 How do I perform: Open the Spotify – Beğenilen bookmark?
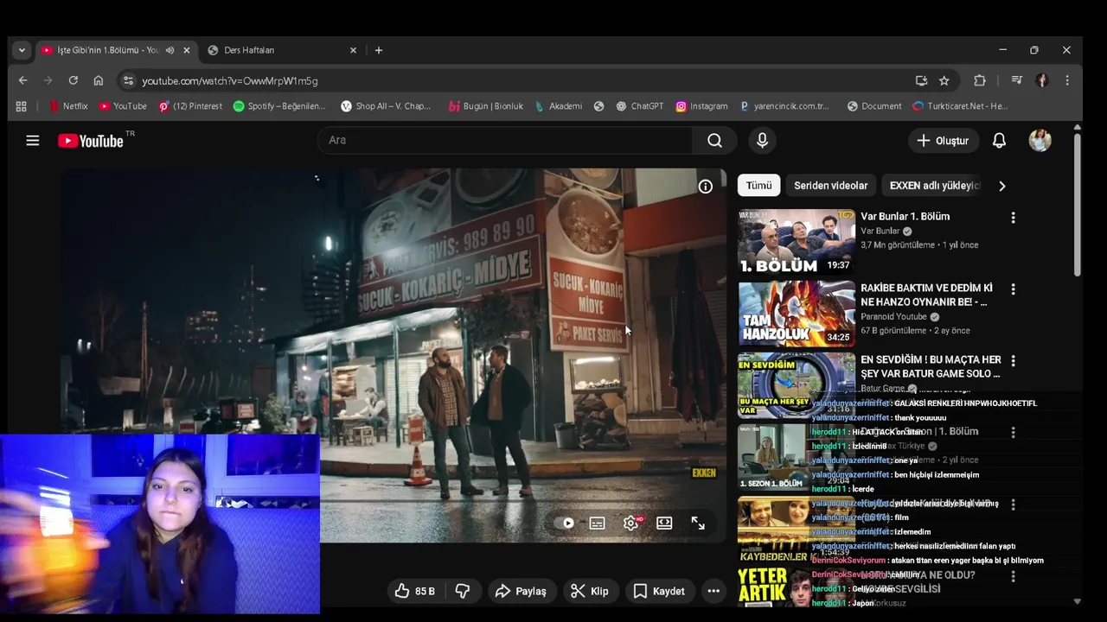279,106
